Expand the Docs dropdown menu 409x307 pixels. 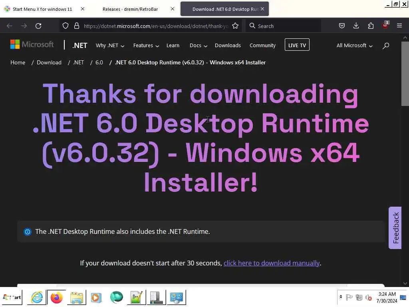[198, 46]
